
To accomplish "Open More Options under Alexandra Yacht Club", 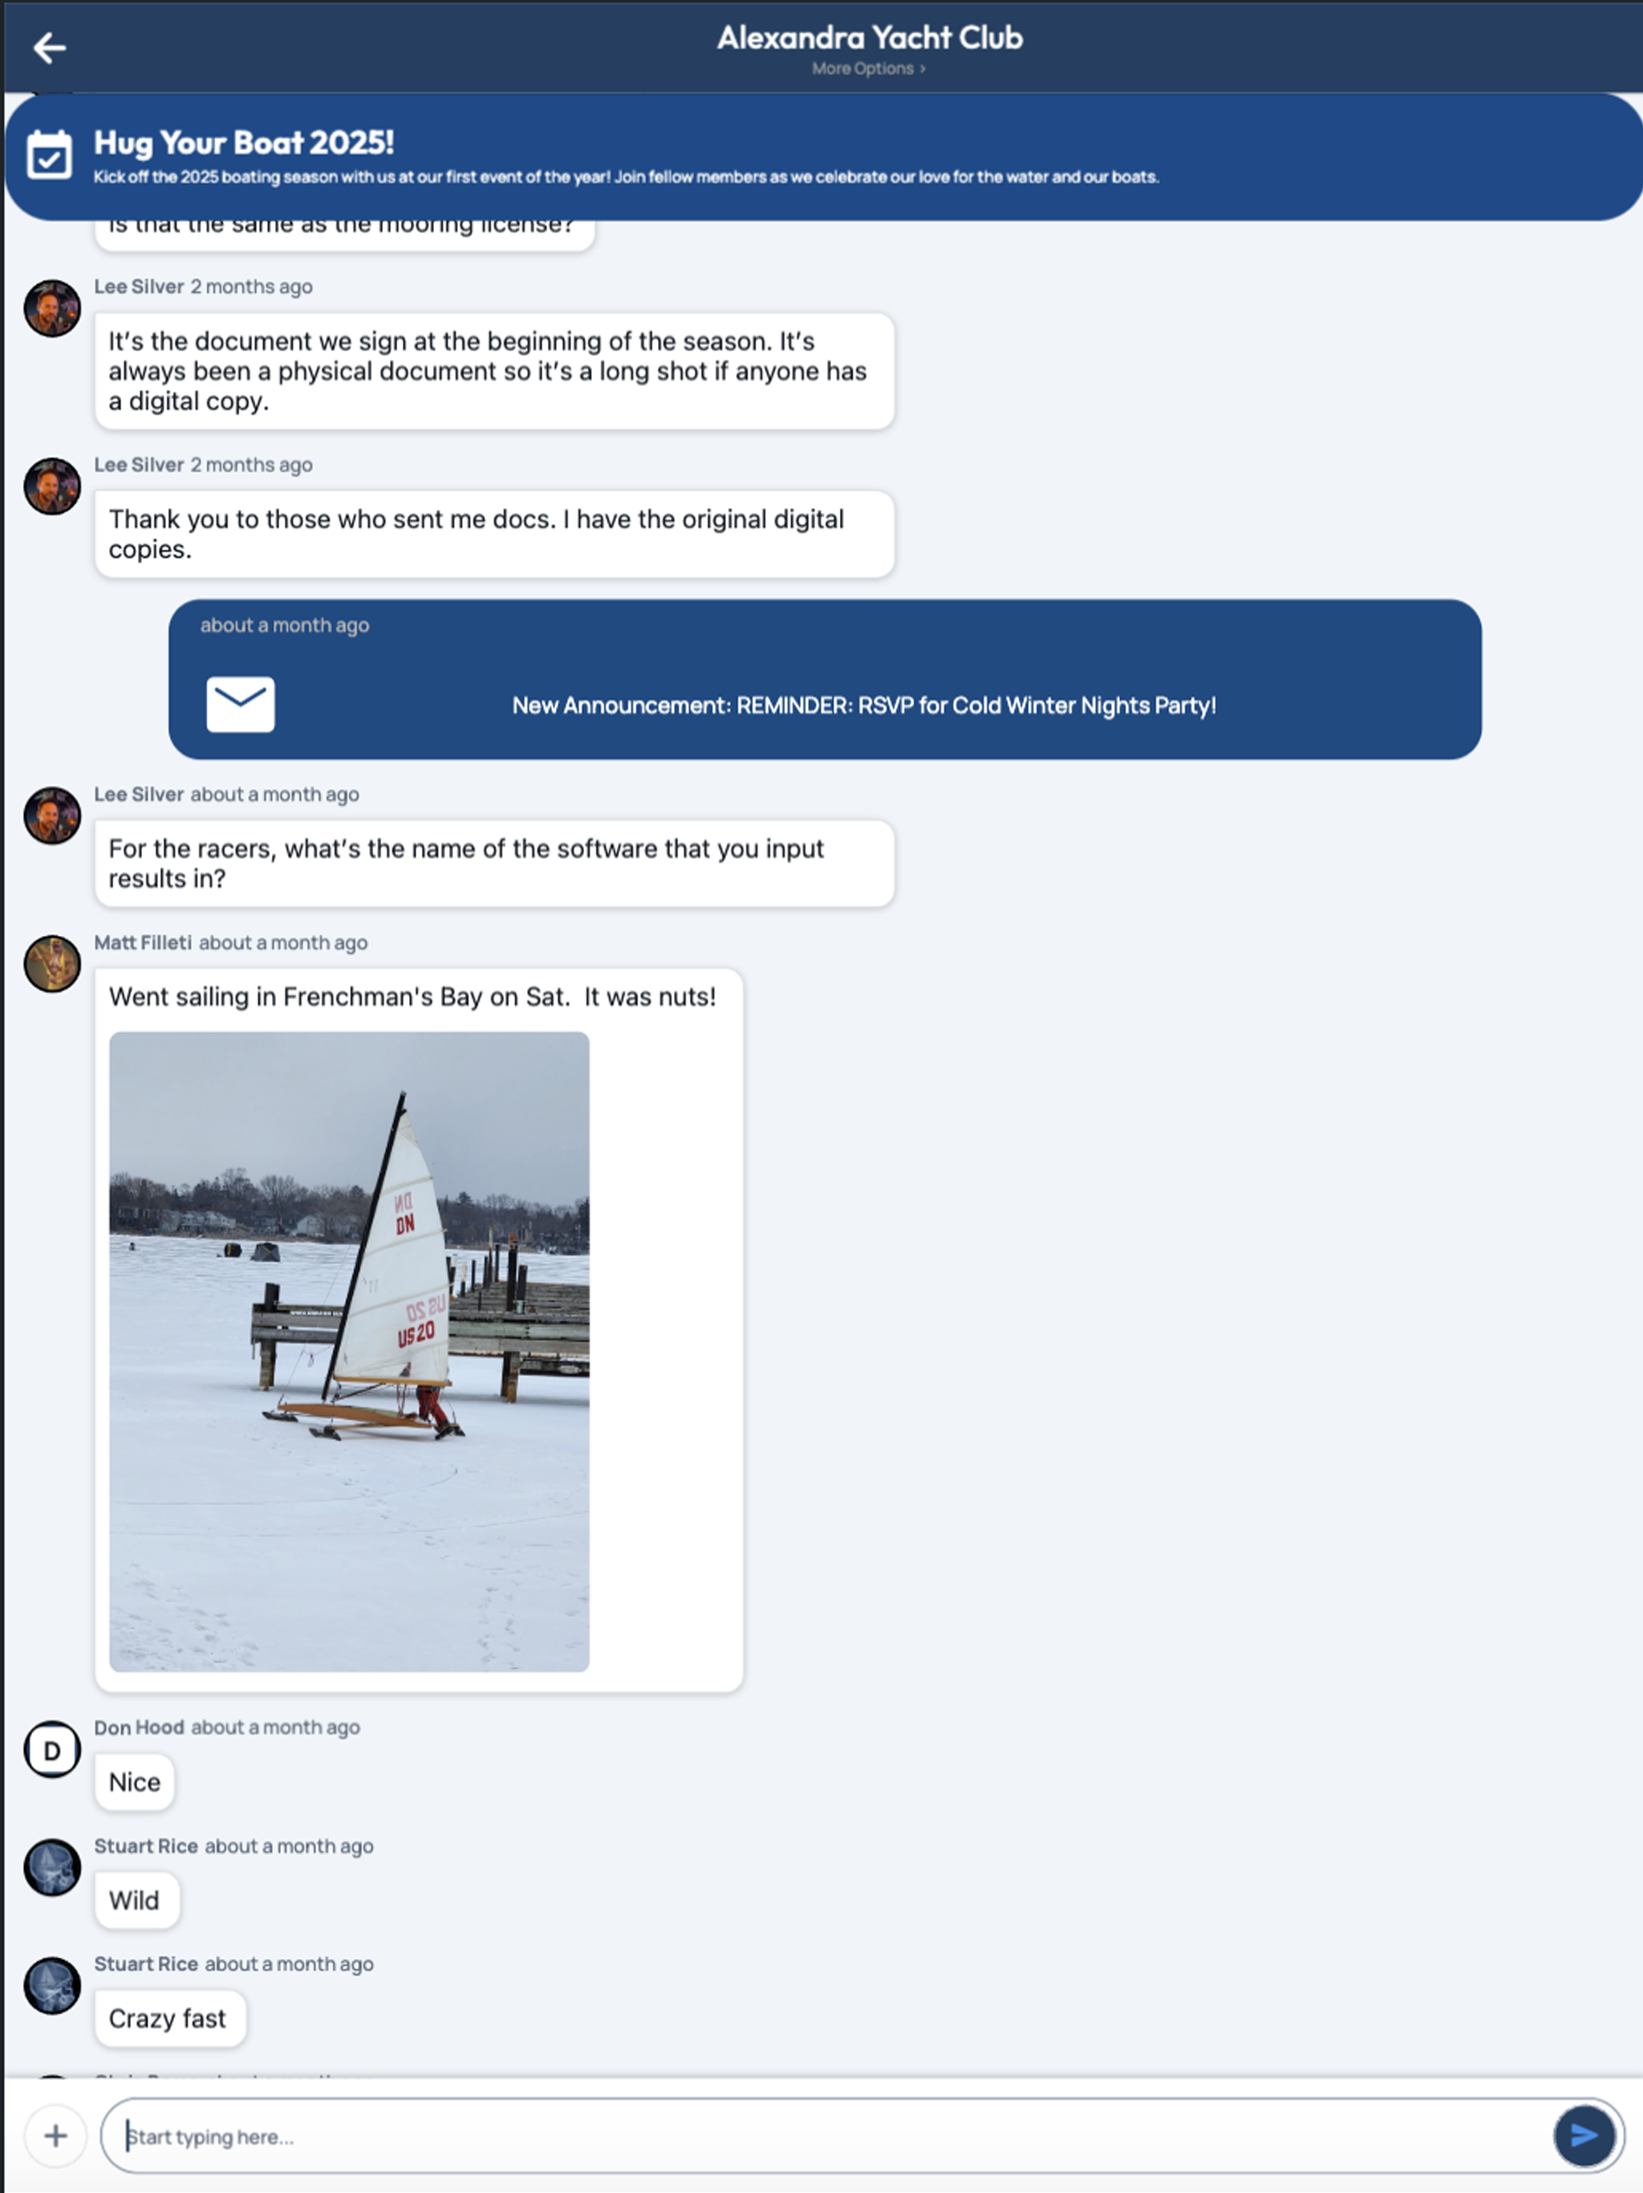I will point(868,68).
